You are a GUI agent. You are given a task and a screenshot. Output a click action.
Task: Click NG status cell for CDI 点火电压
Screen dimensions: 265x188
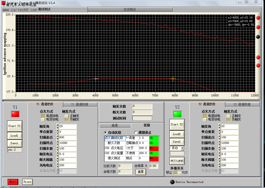coord(154,148)
